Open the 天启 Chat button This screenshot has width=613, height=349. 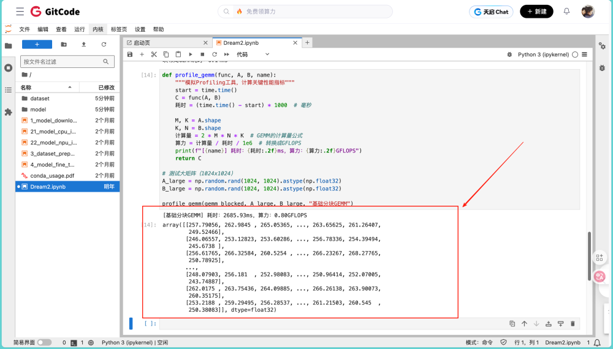491,12
